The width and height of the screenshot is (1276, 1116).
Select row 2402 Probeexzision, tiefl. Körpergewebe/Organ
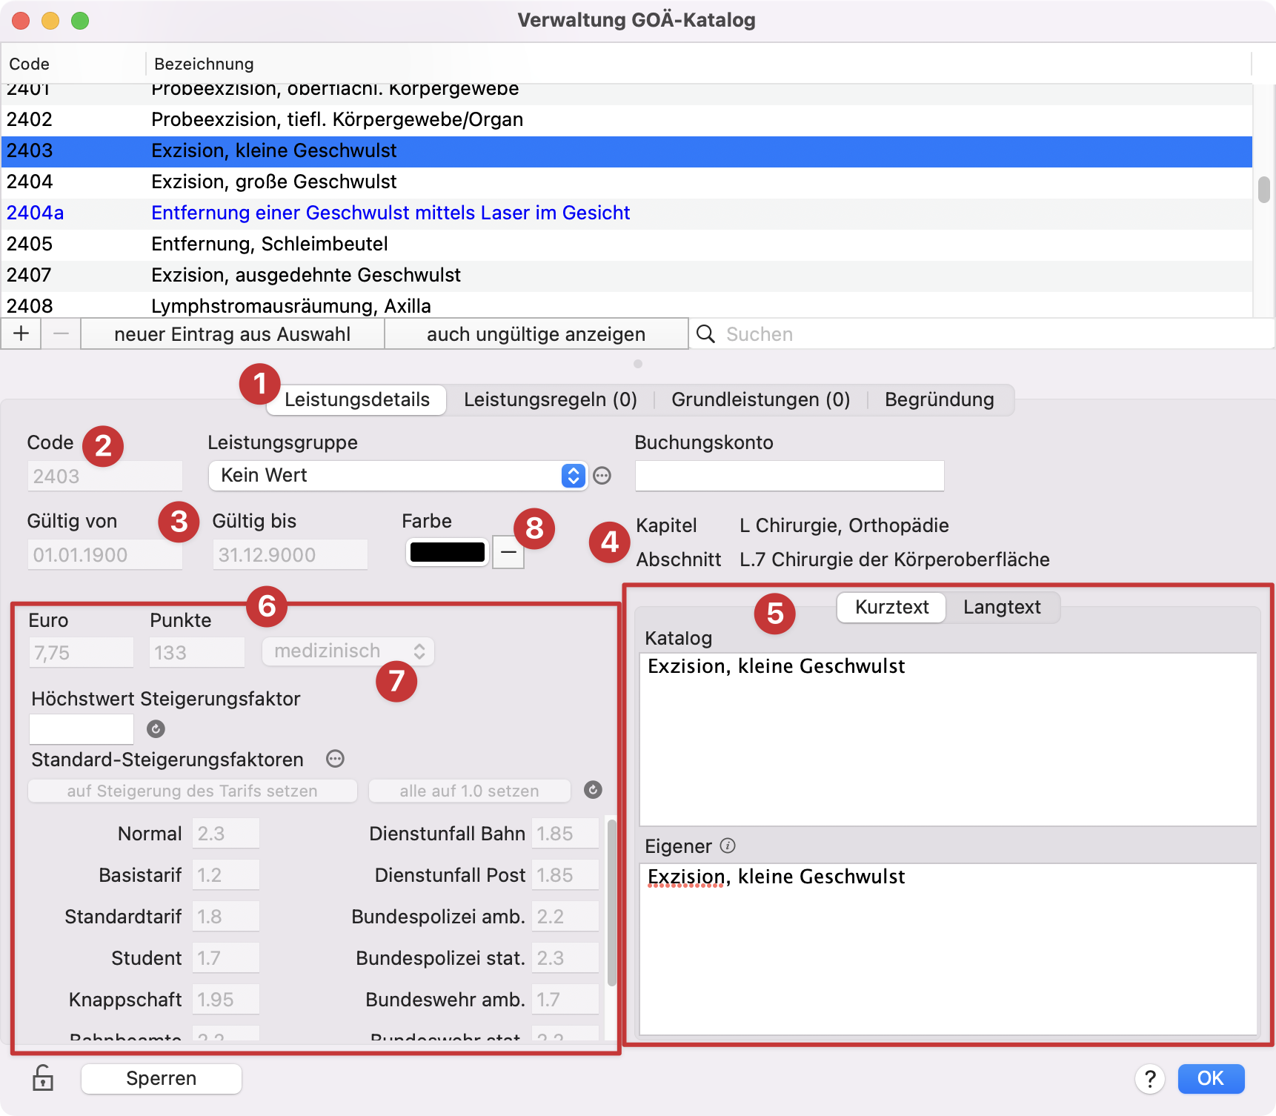pos(627,119)
